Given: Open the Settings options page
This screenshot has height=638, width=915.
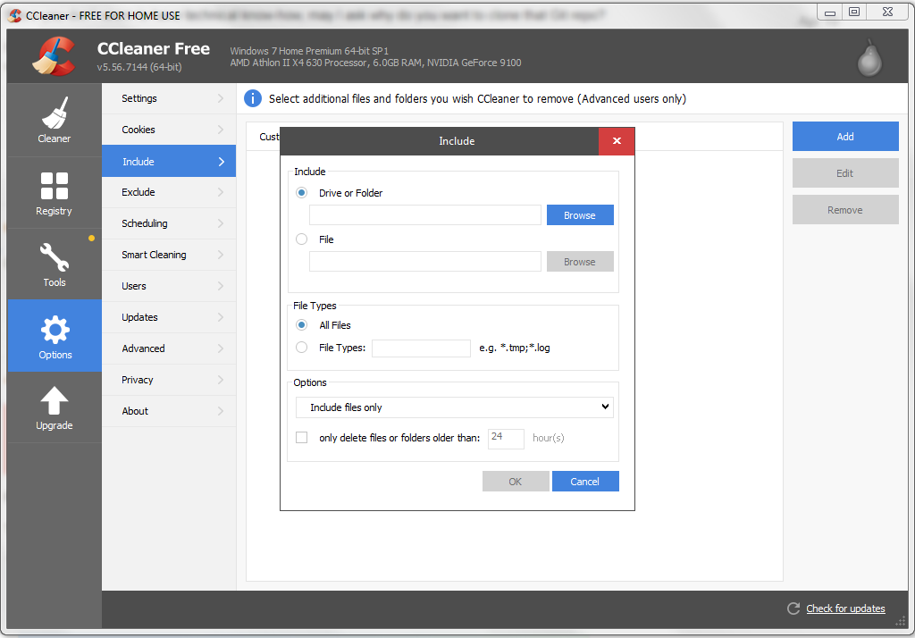Looking at the screenshot, I should click(x=169, y=98).
